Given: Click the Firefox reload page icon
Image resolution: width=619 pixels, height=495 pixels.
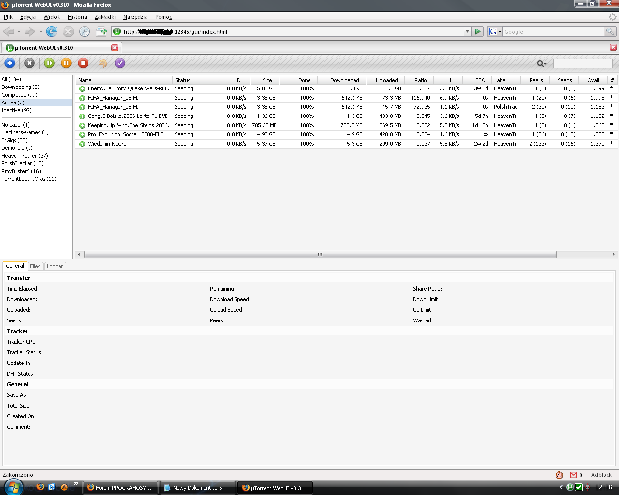Looking at the screenshot, I should point(52,31).
